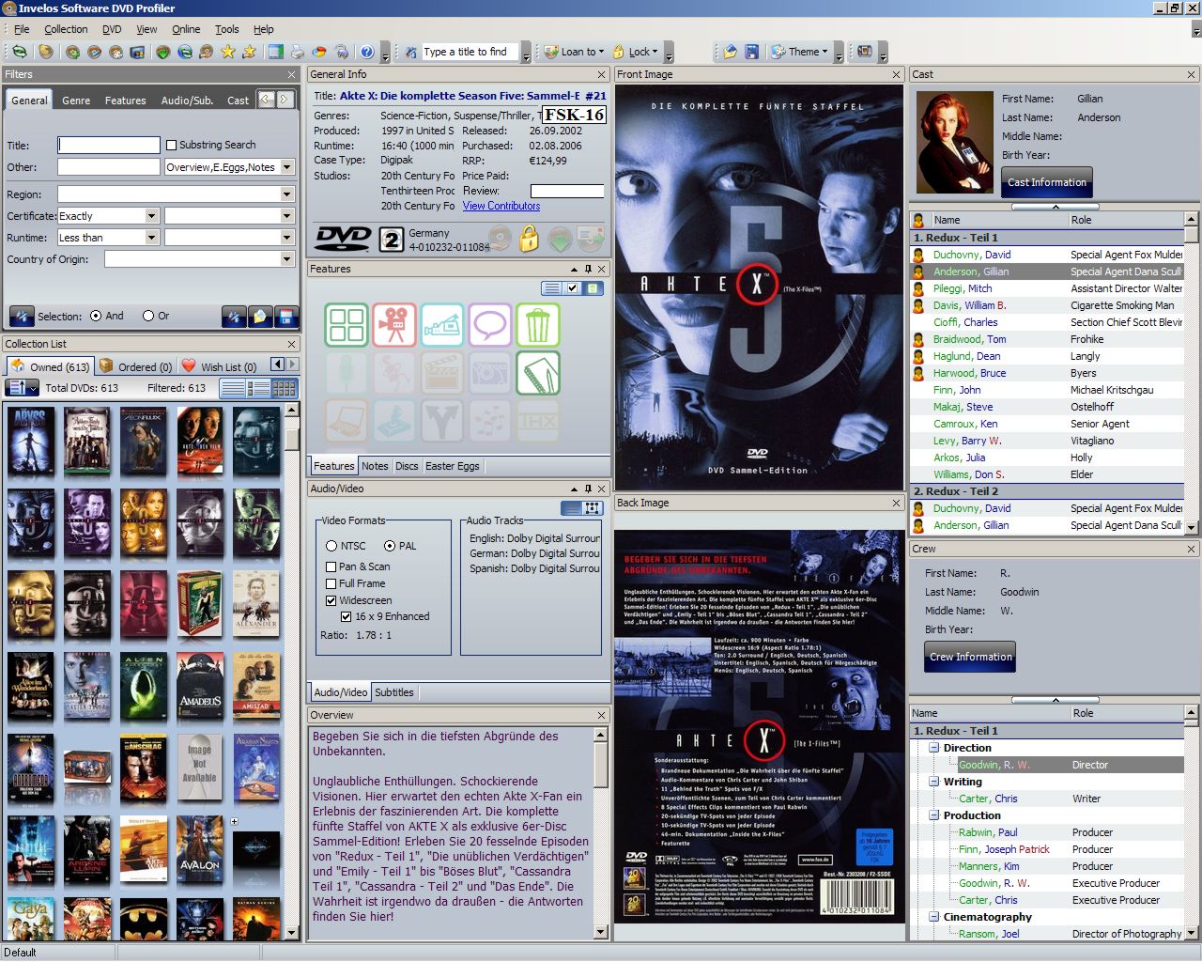Viewport: 1202px width, 962px height.
Task: Select the NTSC radio button
Action: tap(331, 546)
